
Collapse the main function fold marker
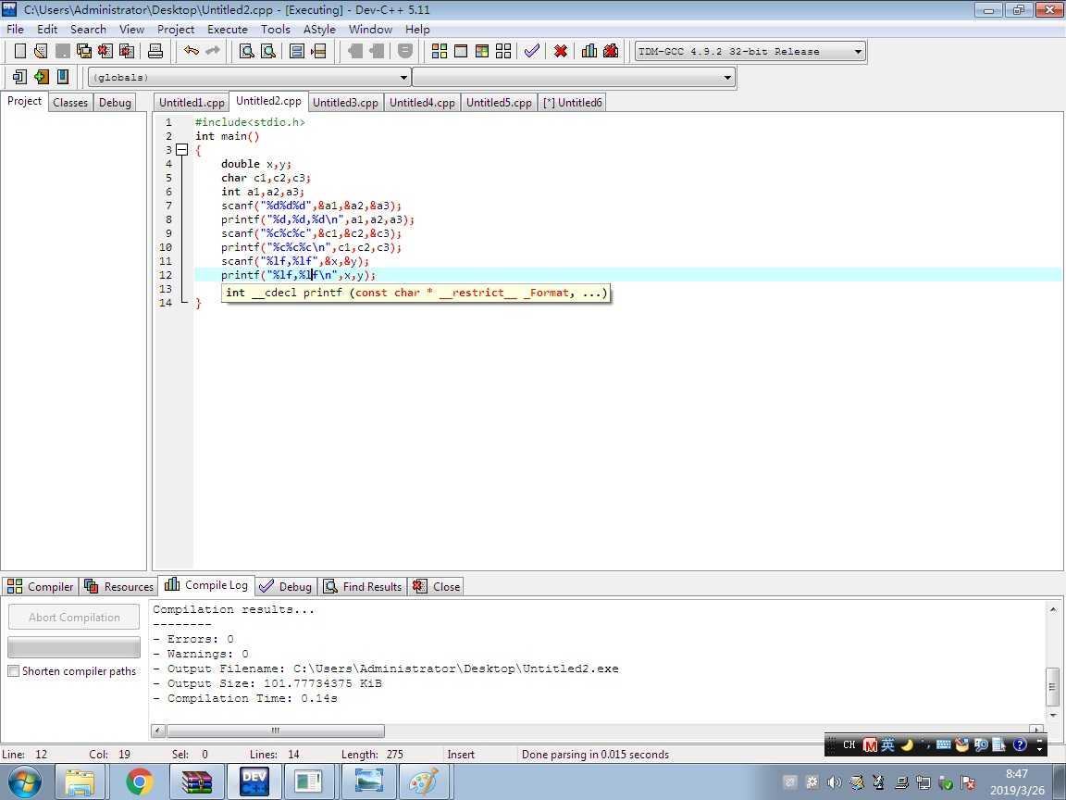[x=181, y=150]
